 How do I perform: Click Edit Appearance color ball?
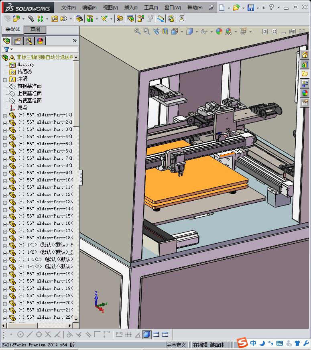[219, 31]
